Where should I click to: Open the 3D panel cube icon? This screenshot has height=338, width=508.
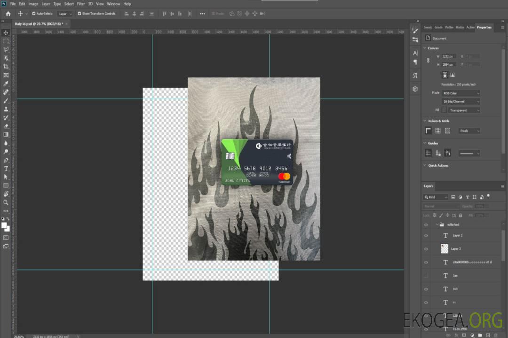pyautogui.click(x=415, y=89)
